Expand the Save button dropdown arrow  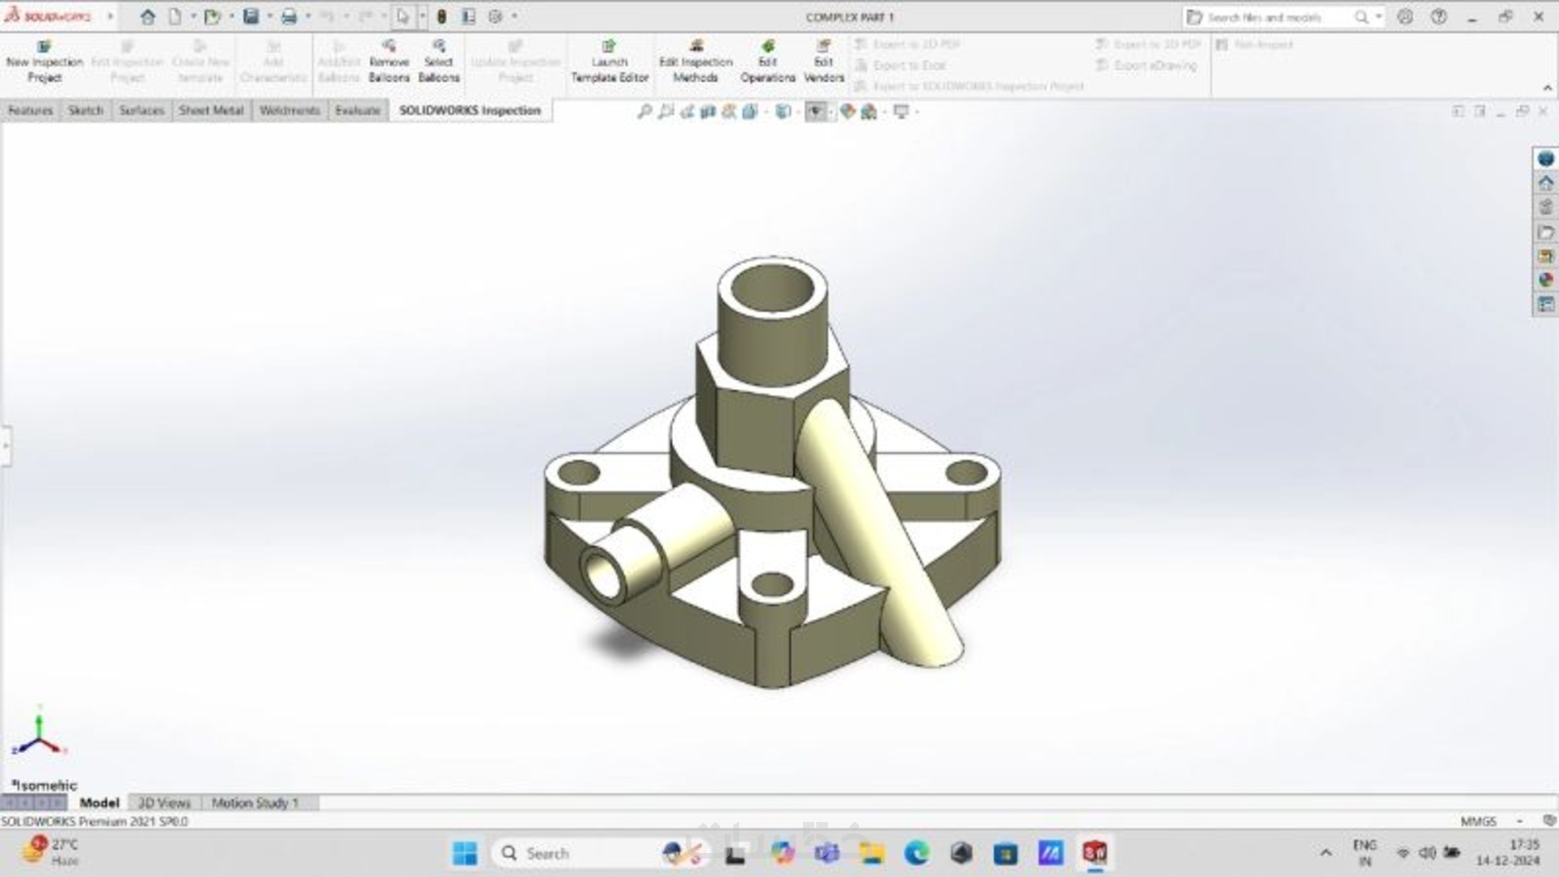coord(270,17)
